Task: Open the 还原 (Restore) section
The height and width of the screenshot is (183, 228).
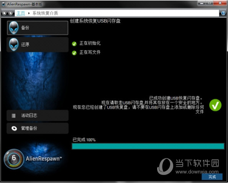Action: point(38,44)
